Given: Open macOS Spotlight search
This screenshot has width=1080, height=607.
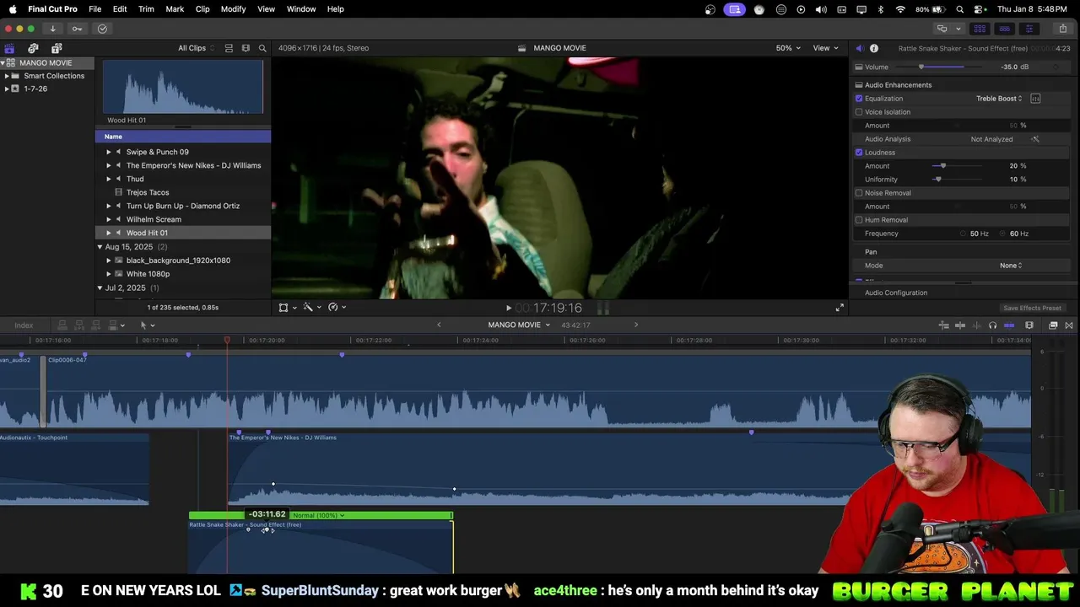Looking at the screenshot, I should click(960, 9).
